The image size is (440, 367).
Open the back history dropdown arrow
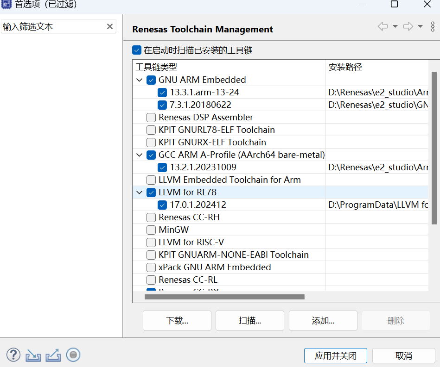point(395,26)
